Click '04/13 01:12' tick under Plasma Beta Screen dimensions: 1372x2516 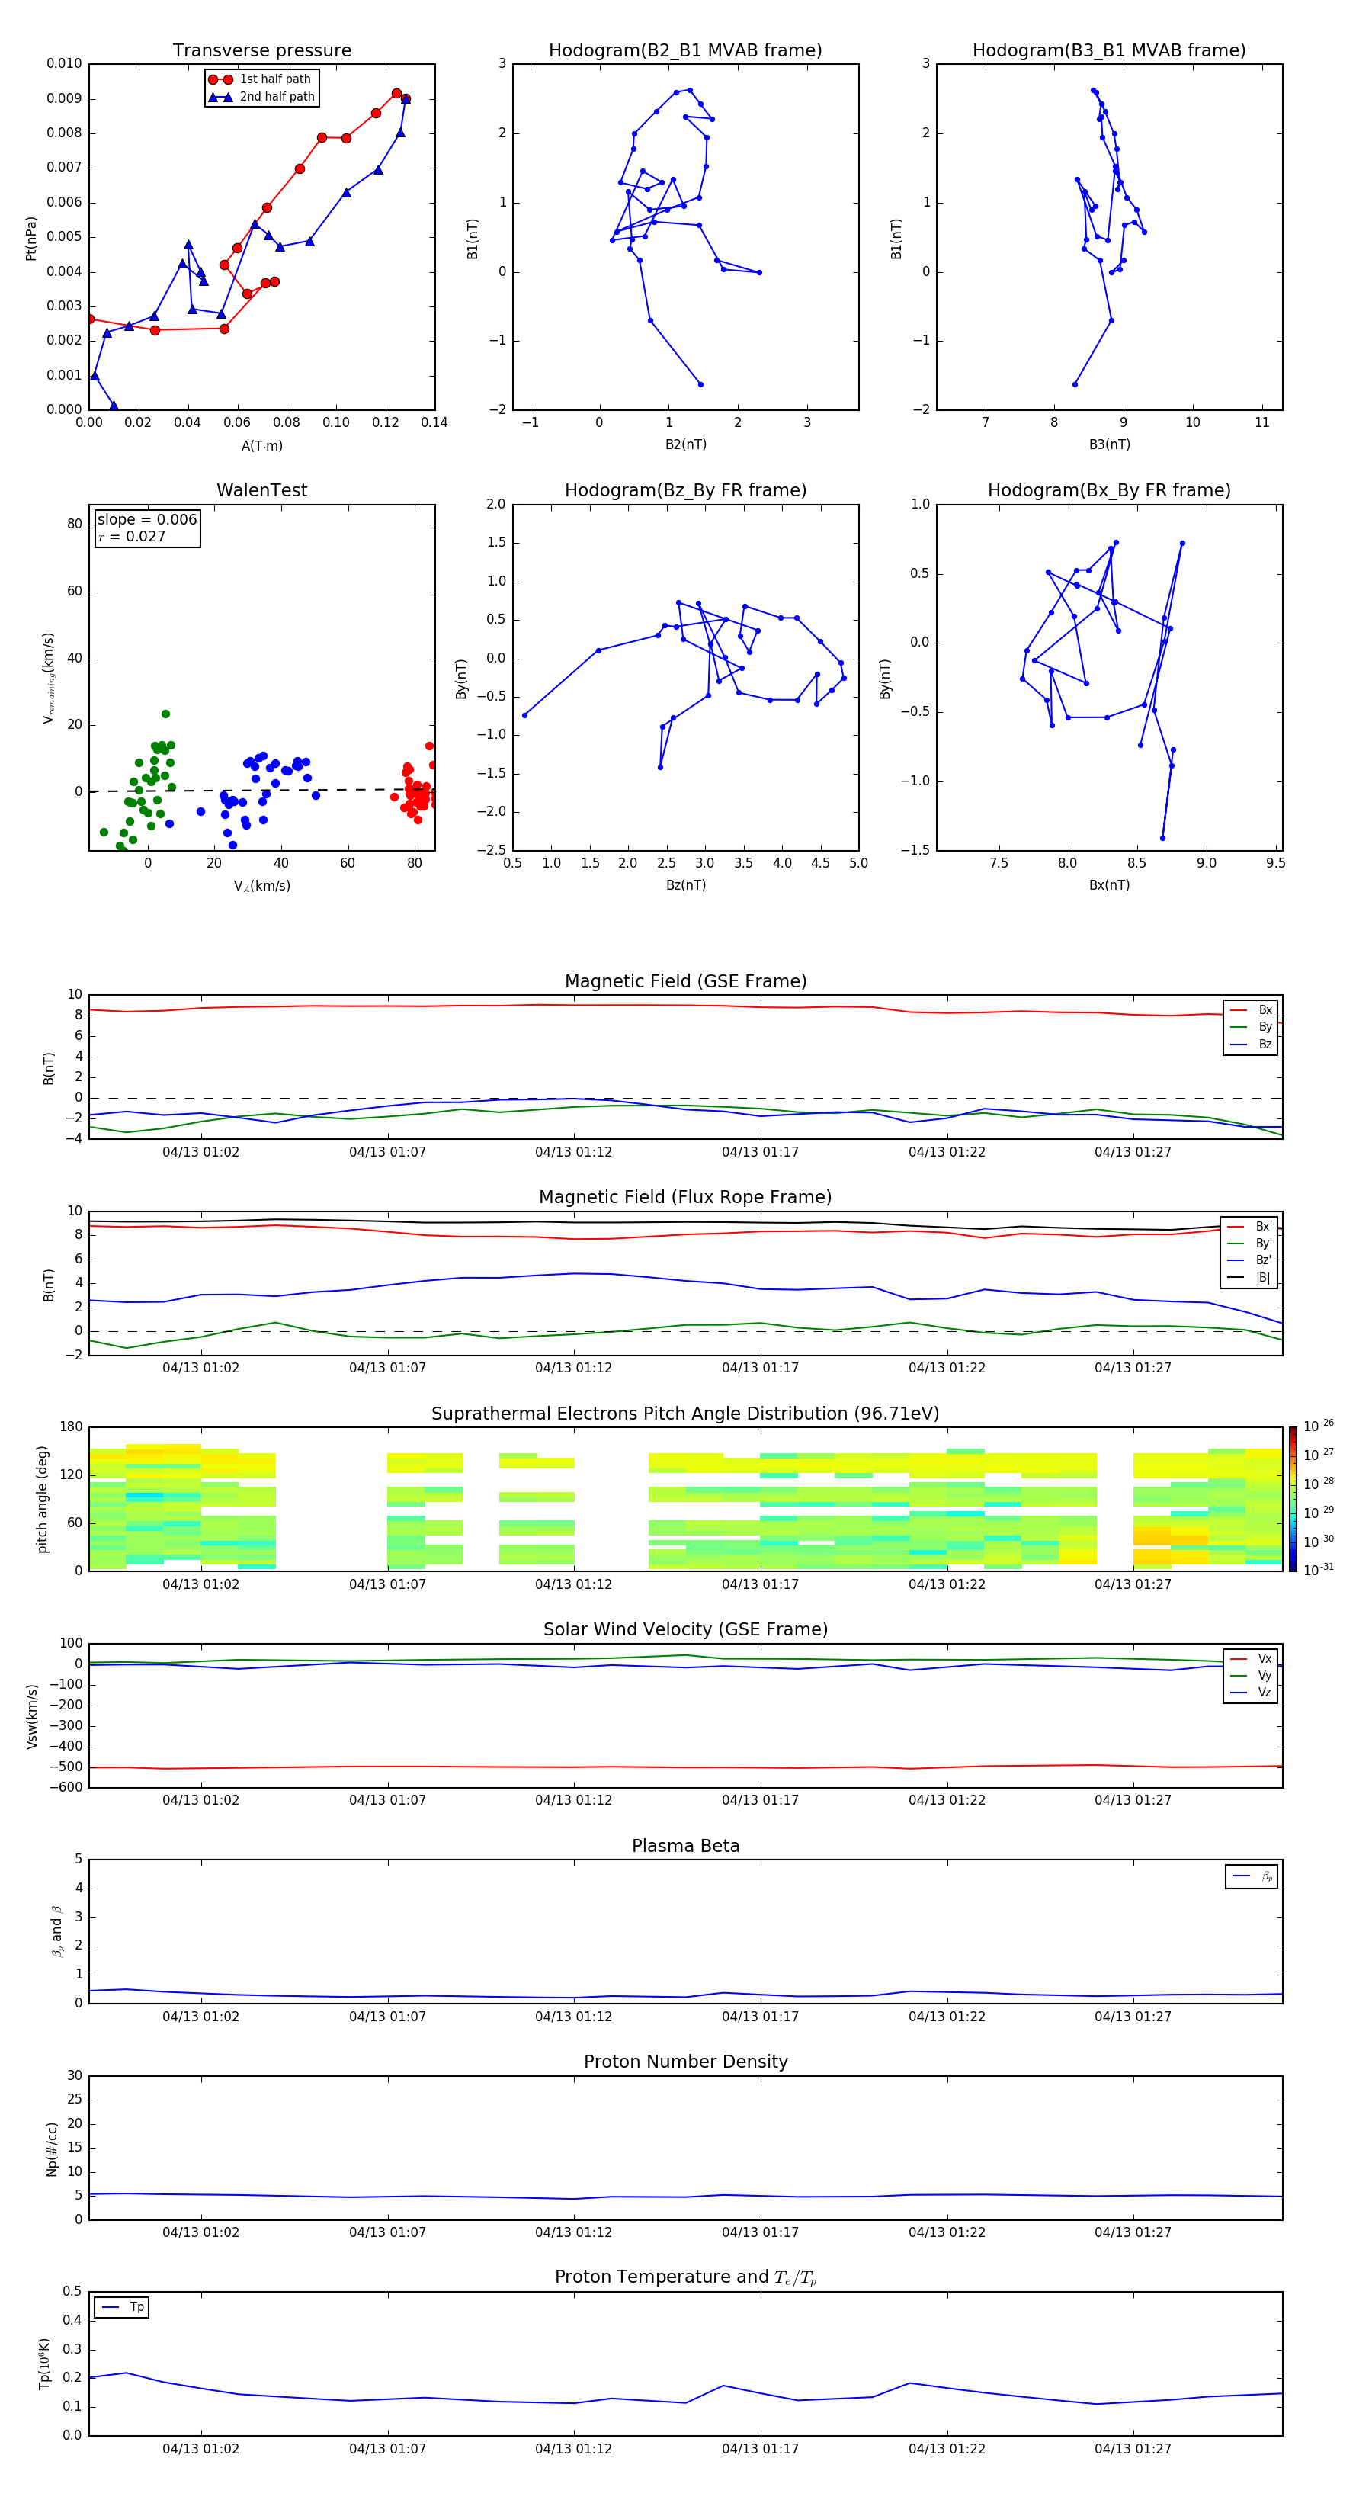[x=573, y=2016]
